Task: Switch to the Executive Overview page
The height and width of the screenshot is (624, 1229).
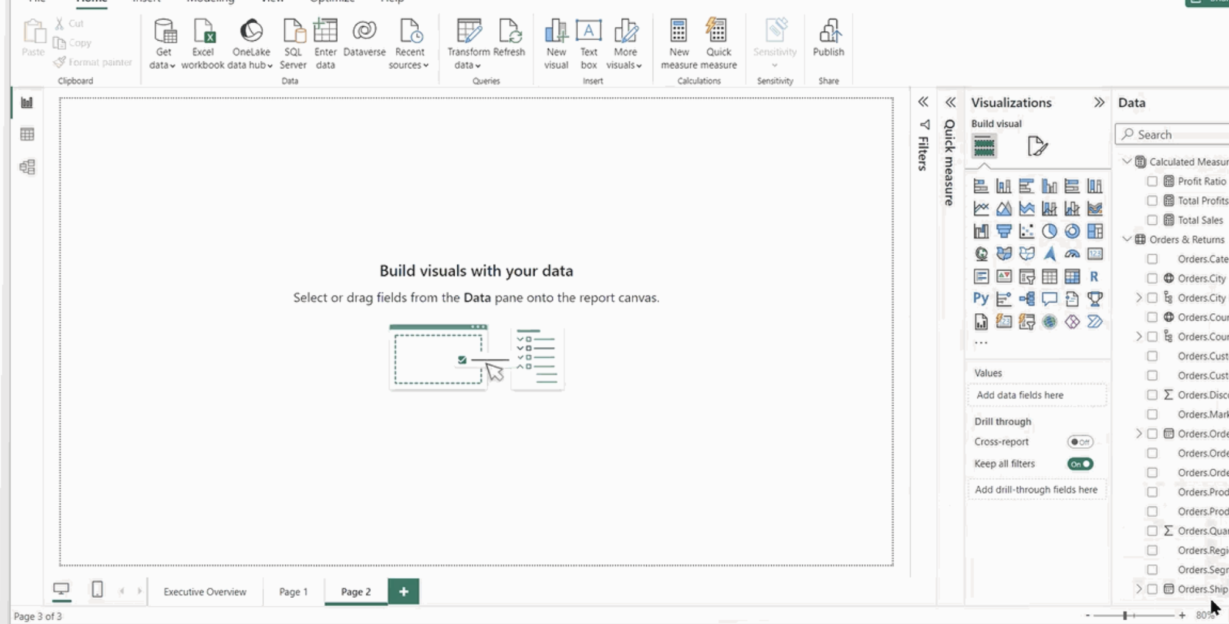Action: (x=204, y=591)
